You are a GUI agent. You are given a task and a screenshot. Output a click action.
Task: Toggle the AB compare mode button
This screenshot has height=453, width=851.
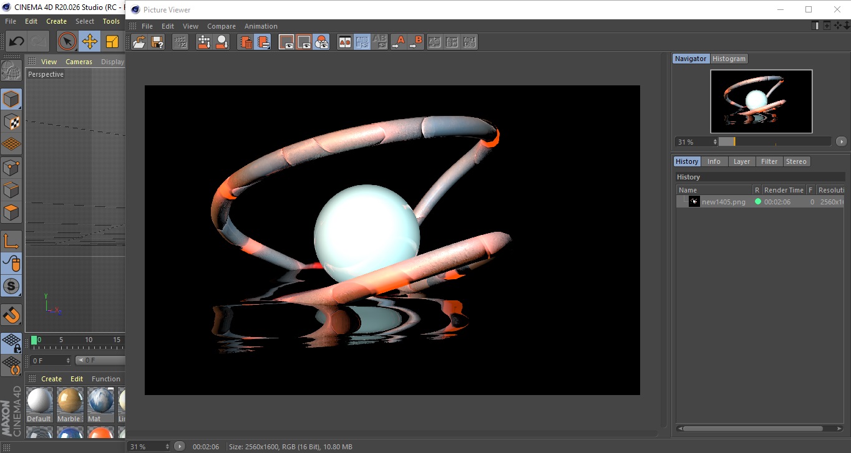click(344, 42)
